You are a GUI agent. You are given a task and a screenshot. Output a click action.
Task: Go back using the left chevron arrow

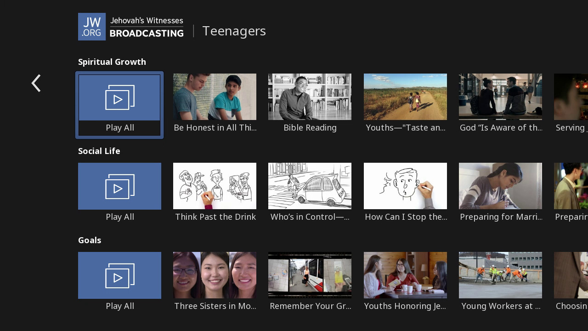pos(36,83)
